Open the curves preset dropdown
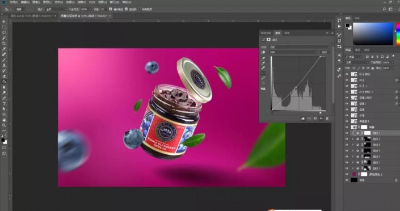The height and width of the screenshot is (211, 400). (299, 47)
